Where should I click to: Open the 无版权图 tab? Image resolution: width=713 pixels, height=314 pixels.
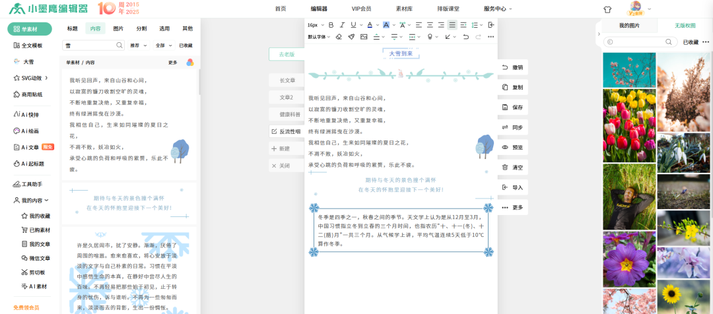[x=685, y=26]
